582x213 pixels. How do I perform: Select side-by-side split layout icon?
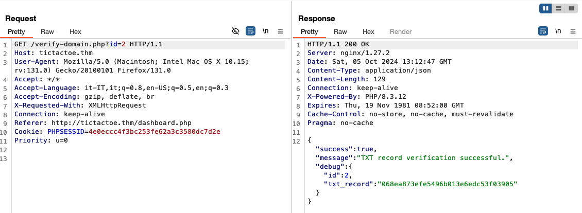(545, 9)
